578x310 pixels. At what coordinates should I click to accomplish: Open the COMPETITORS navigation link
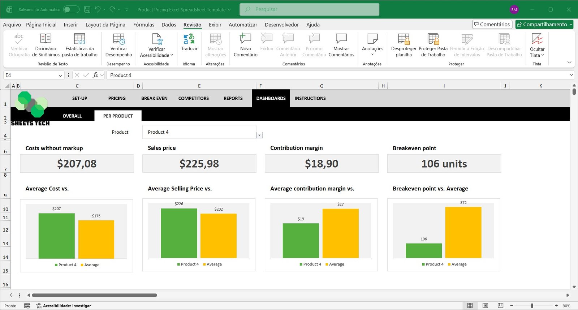point(194,98)
